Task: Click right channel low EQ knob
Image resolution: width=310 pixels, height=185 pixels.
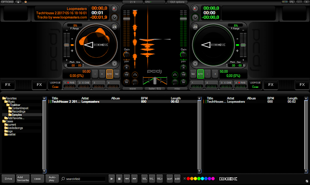Action: point(183,82)
